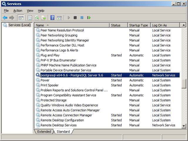Click the Refresh toolbar icon

point(37,18)
